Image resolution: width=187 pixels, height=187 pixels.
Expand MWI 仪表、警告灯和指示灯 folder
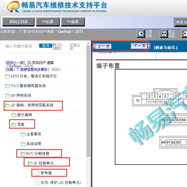[33, 76]
